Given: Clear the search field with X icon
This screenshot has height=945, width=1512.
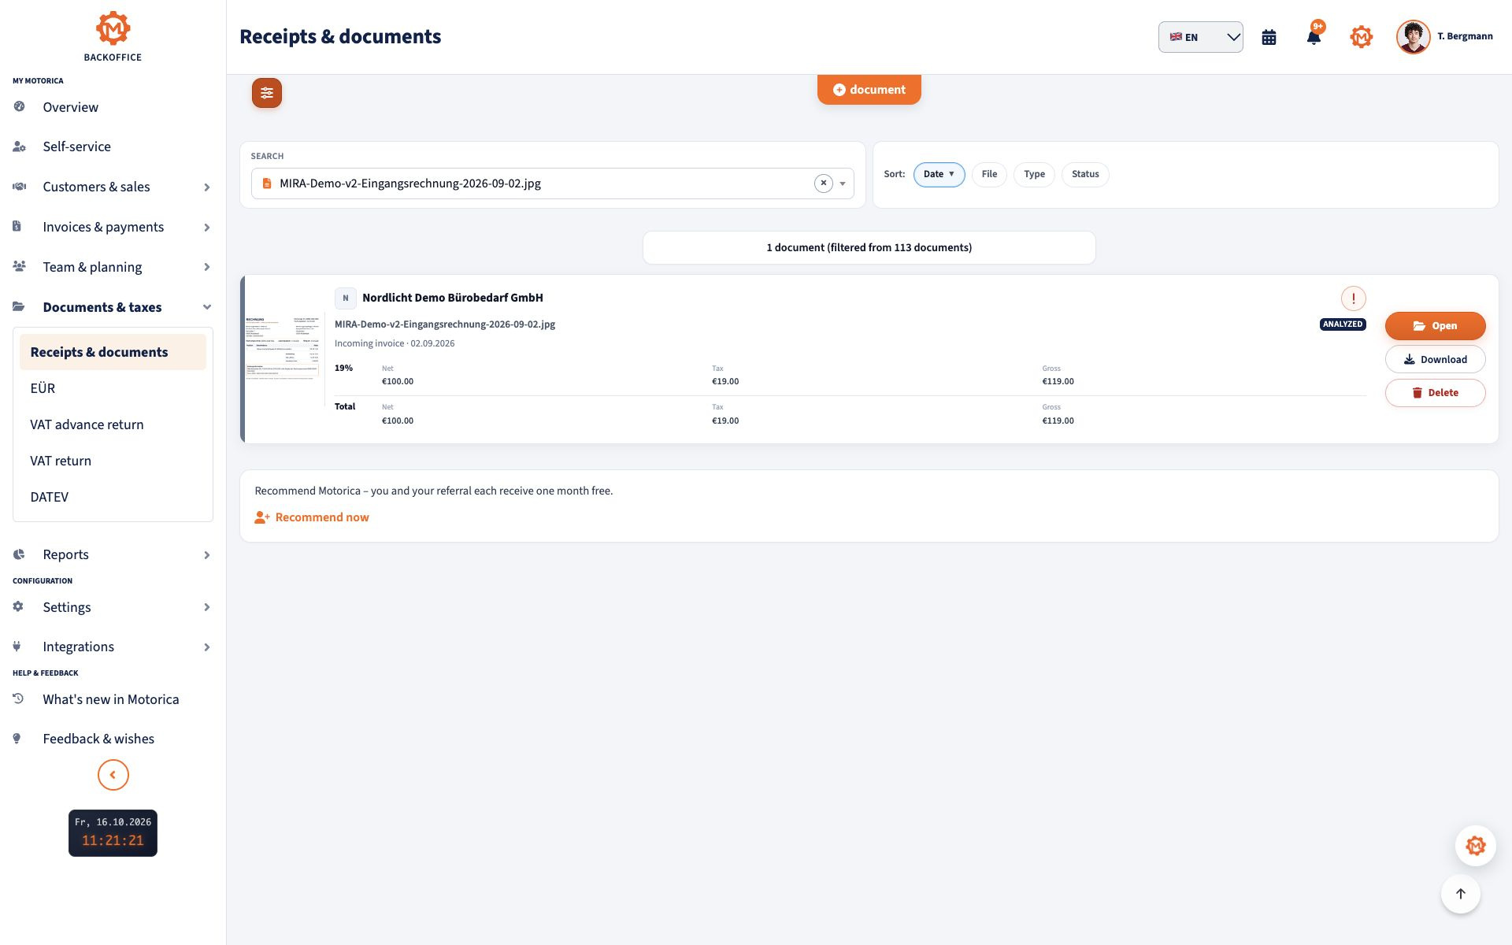Looking at the screenshot, I should click(x=823, y=183).
